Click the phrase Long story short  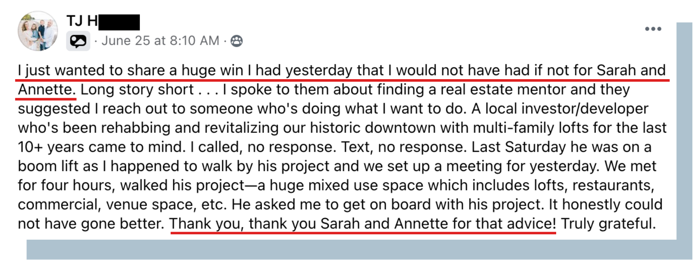[x=137, y=90]
